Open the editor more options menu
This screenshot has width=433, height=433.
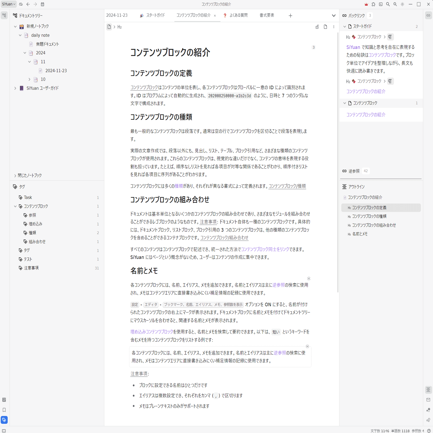tap(334, 27)
